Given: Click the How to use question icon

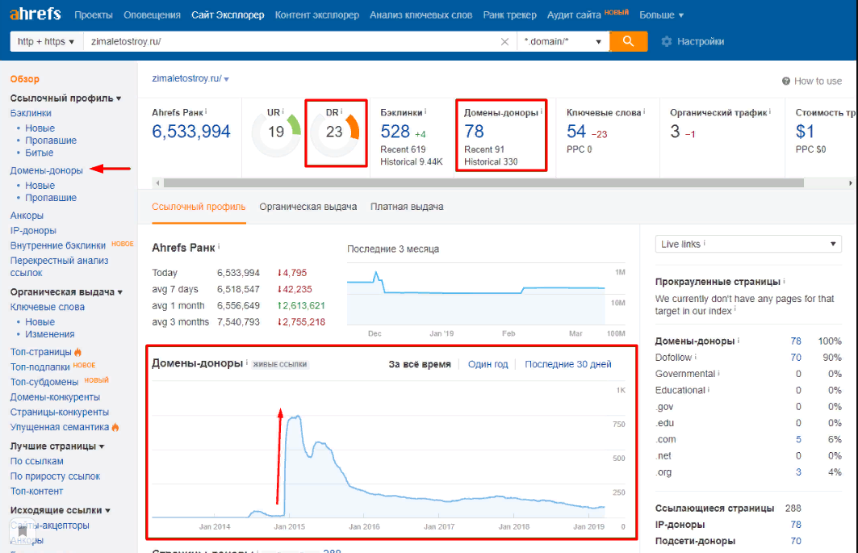Looking at the screenshot, I should 786,81.
